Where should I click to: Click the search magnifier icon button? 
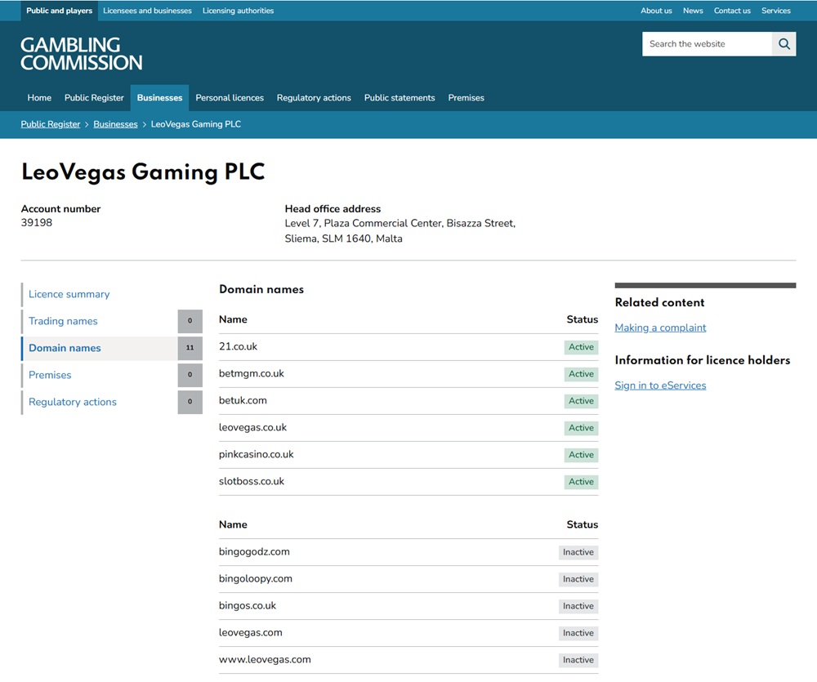(x=784, y=44)
